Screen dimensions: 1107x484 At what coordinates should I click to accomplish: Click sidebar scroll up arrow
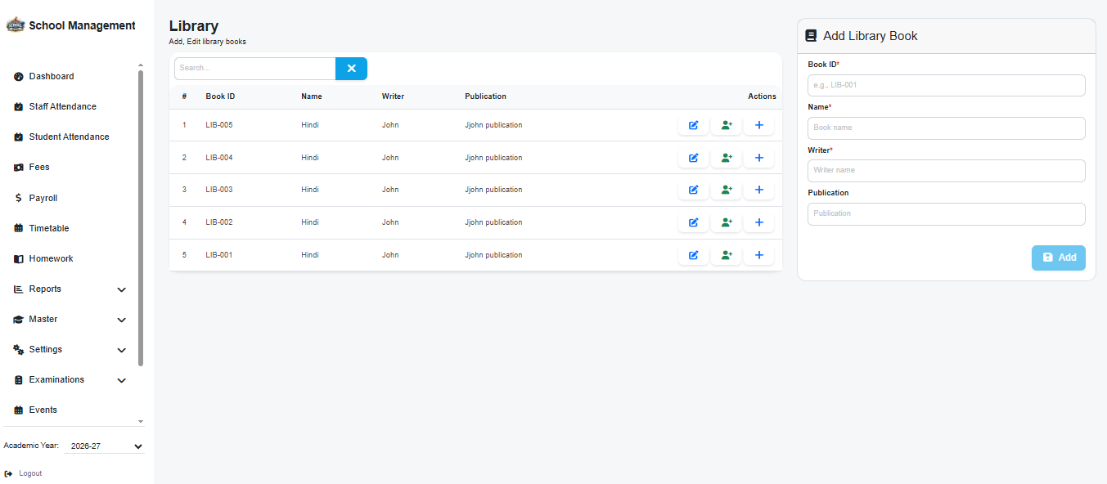141,65
